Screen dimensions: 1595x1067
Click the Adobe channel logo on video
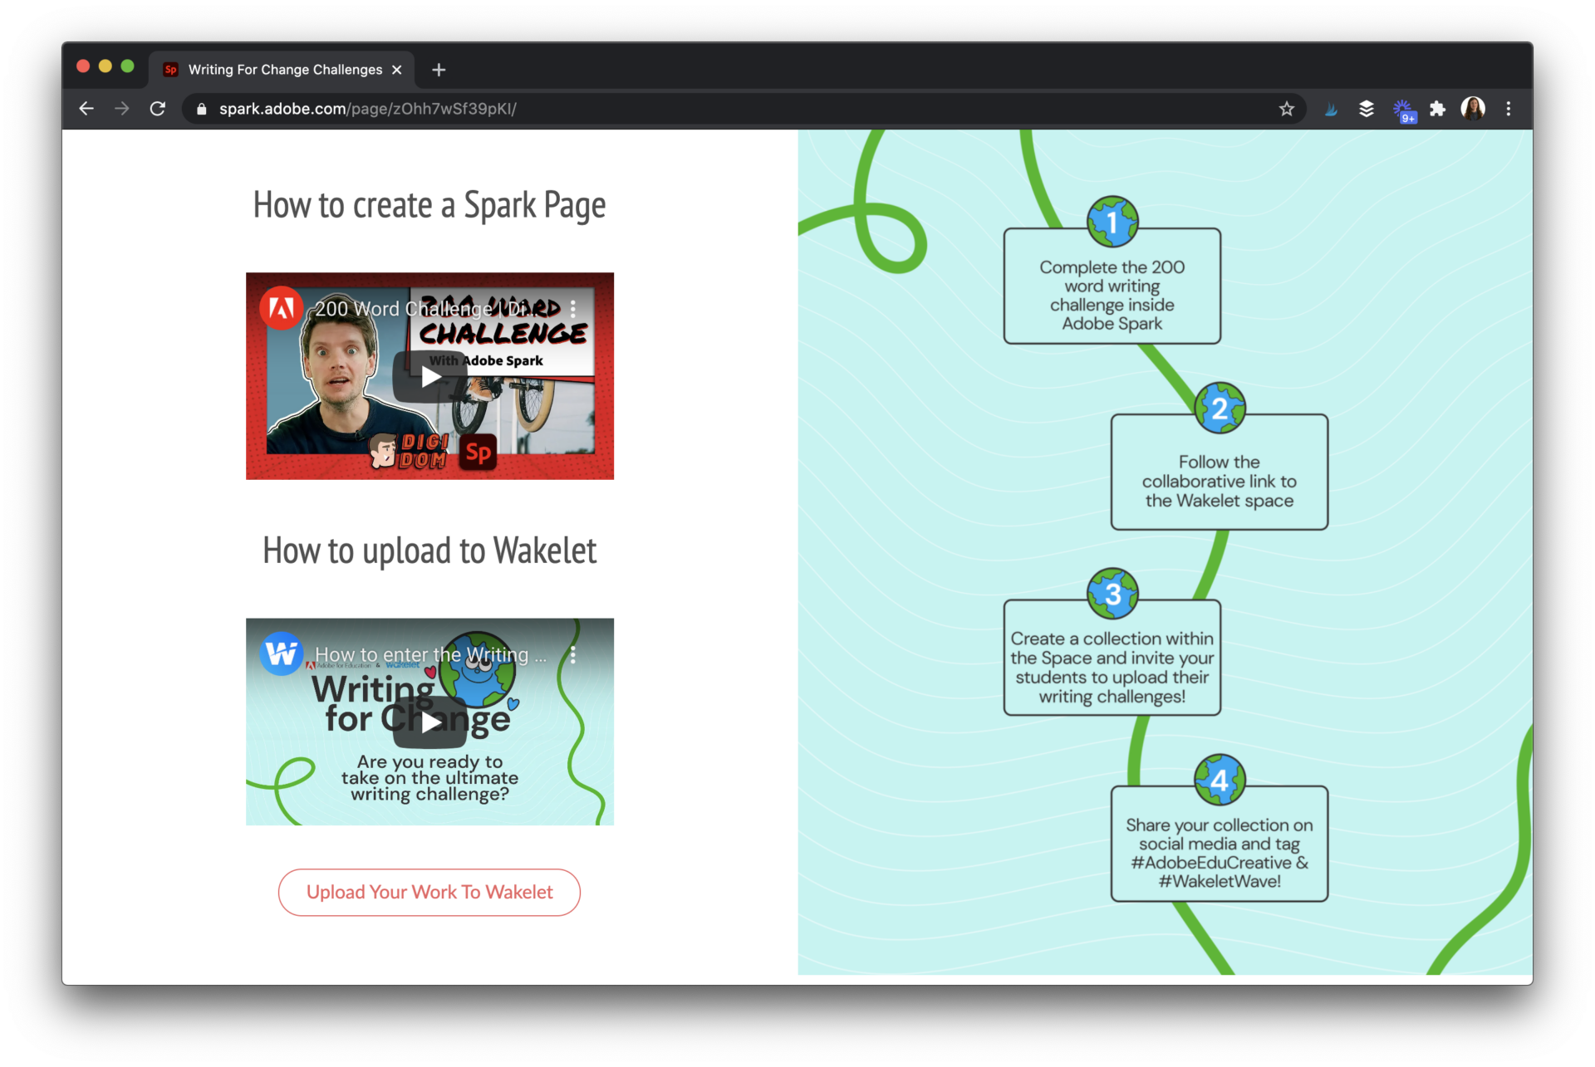(x=281, y=309)
